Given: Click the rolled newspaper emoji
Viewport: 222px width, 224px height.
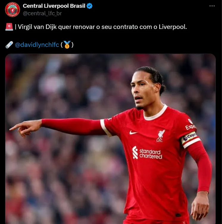Looking at the screenshot, I should pos(9,45).
